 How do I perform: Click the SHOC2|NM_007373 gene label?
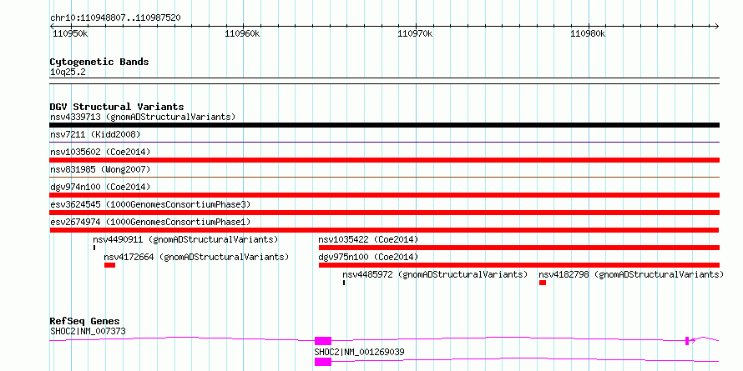[88, 331]
